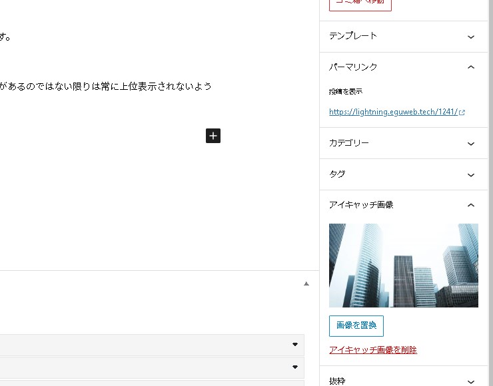
Task: Expand the タグ panel
Action: point(471,174)
